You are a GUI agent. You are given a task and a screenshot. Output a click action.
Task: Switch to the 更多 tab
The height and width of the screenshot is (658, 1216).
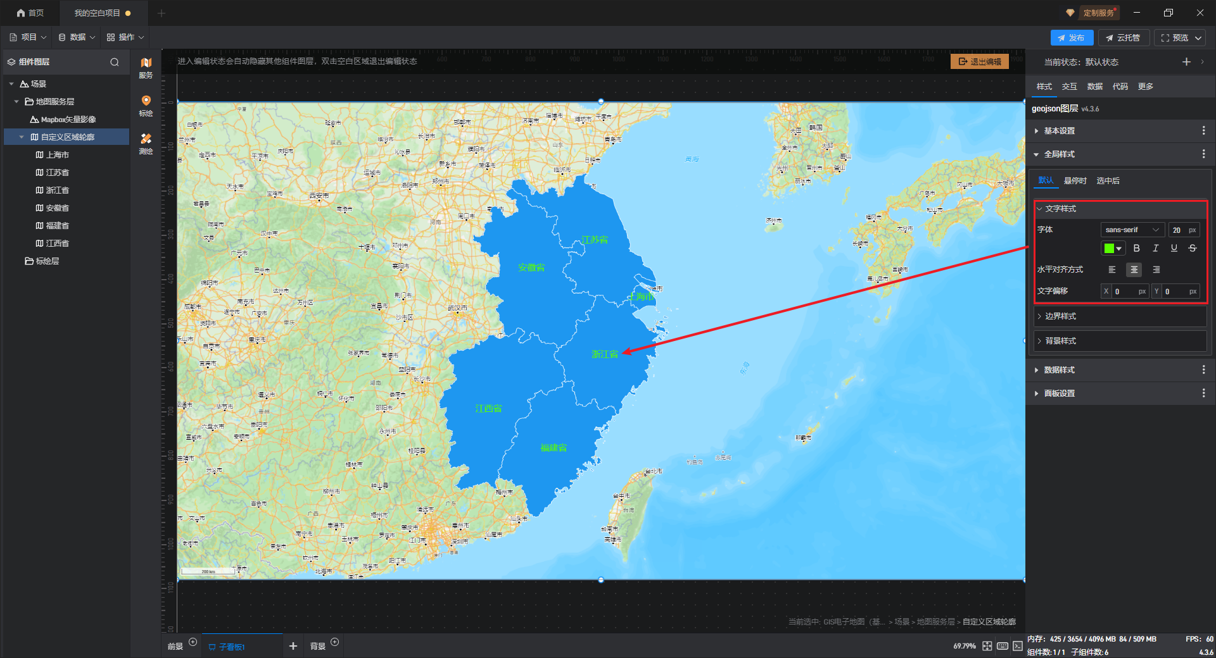pos(1146,87)
